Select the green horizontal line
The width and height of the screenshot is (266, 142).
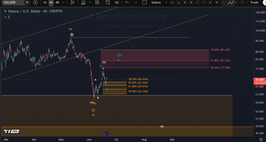(129, 37)
